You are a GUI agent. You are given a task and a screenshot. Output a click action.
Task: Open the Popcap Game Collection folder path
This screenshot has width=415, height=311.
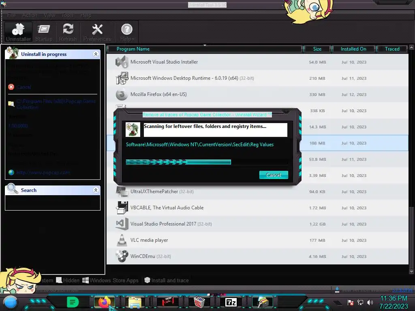[56, 104]
